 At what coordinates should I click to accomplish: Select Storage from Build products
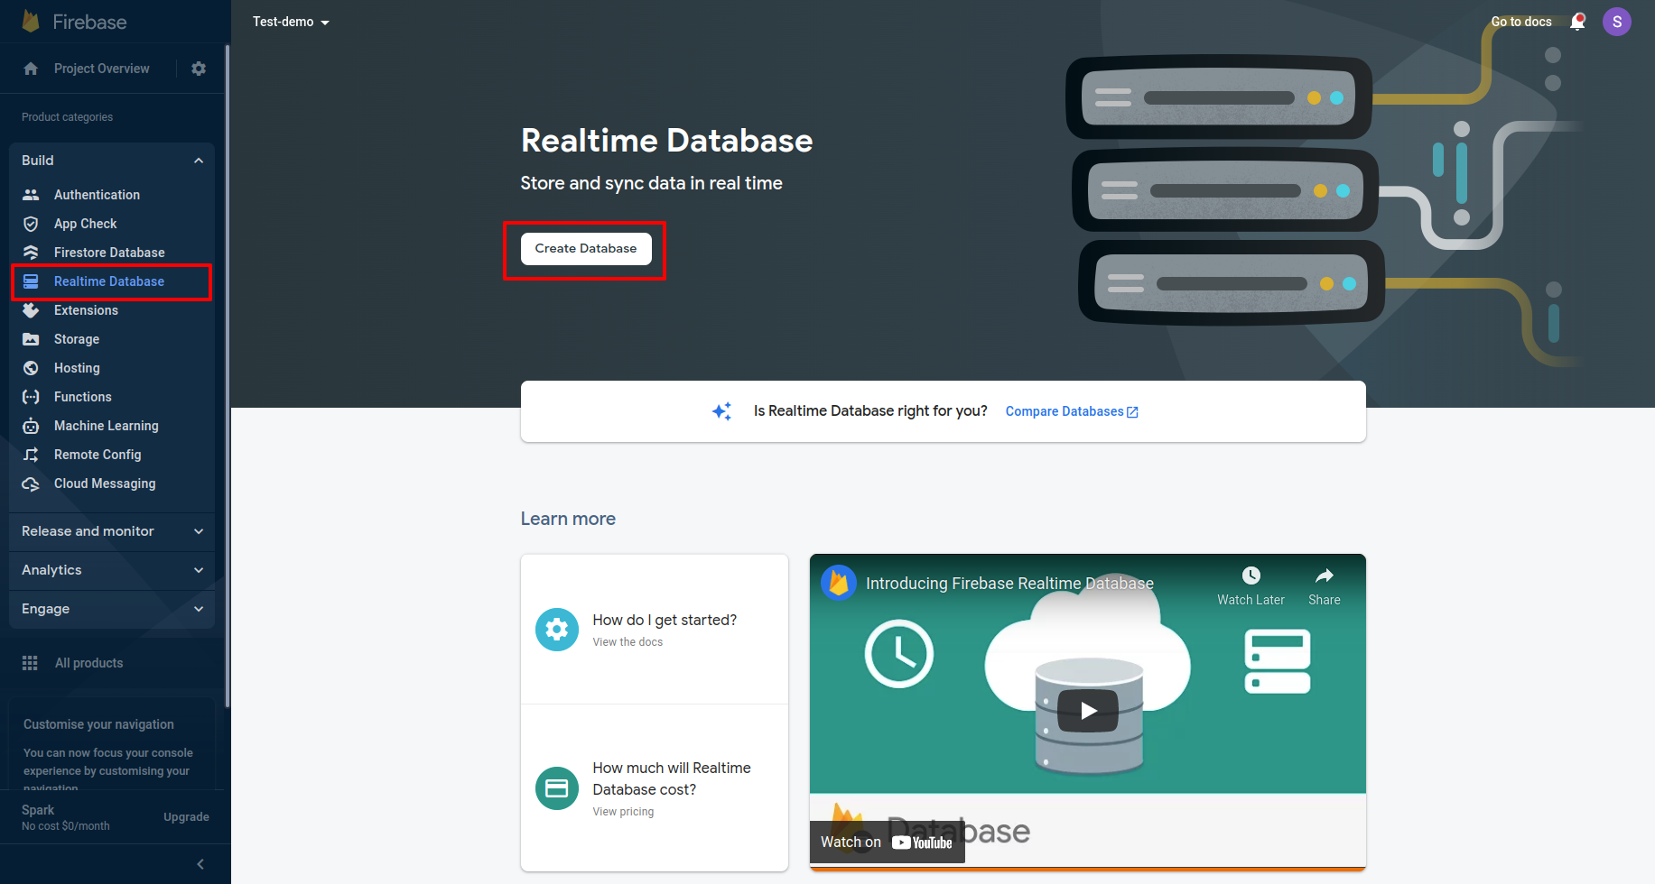click(78, 338)
